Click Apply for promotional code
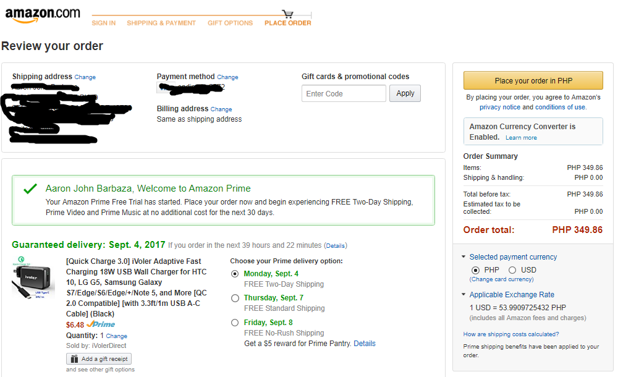 [x=405, y=93]
